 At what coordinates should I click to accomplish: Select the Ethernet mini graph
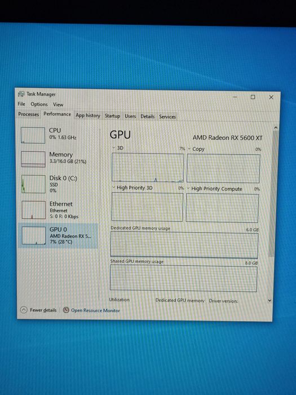tap(34, 210)
